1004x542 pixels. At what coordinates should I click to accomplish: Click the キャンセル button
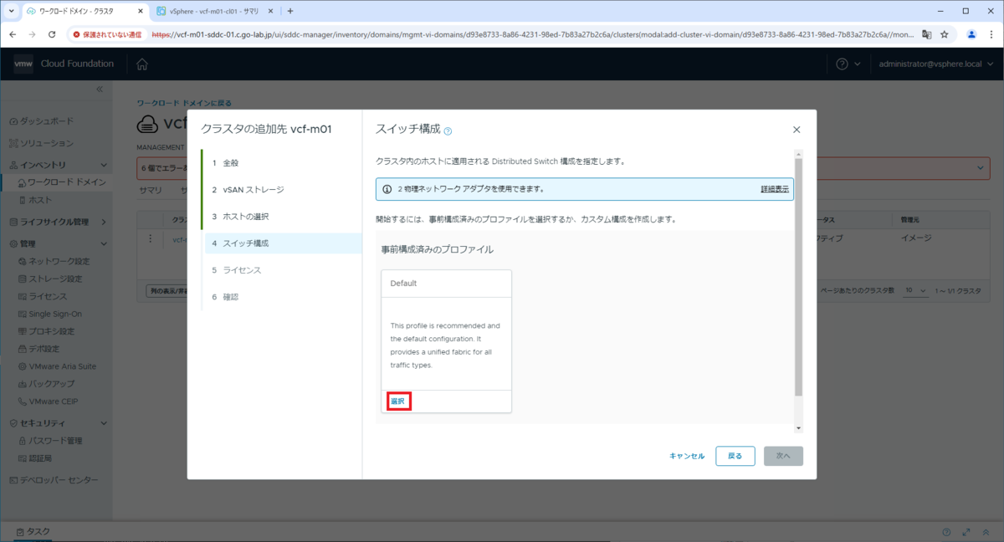(687, 456)
